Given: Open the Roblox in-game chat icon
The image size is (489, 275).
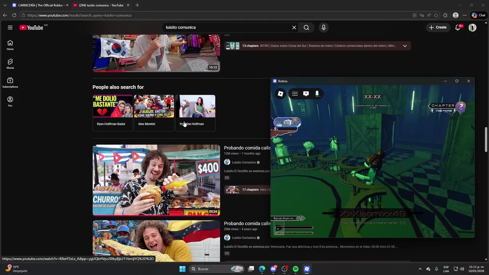Looking at the screenshot, I should [306, 94].
